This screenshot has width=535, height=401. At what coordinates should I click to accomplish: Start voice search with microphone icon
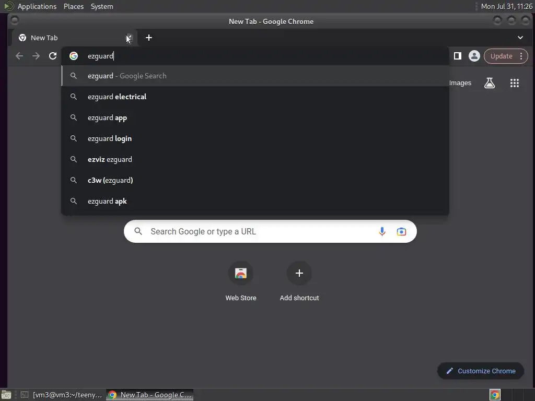click(382, 231)
